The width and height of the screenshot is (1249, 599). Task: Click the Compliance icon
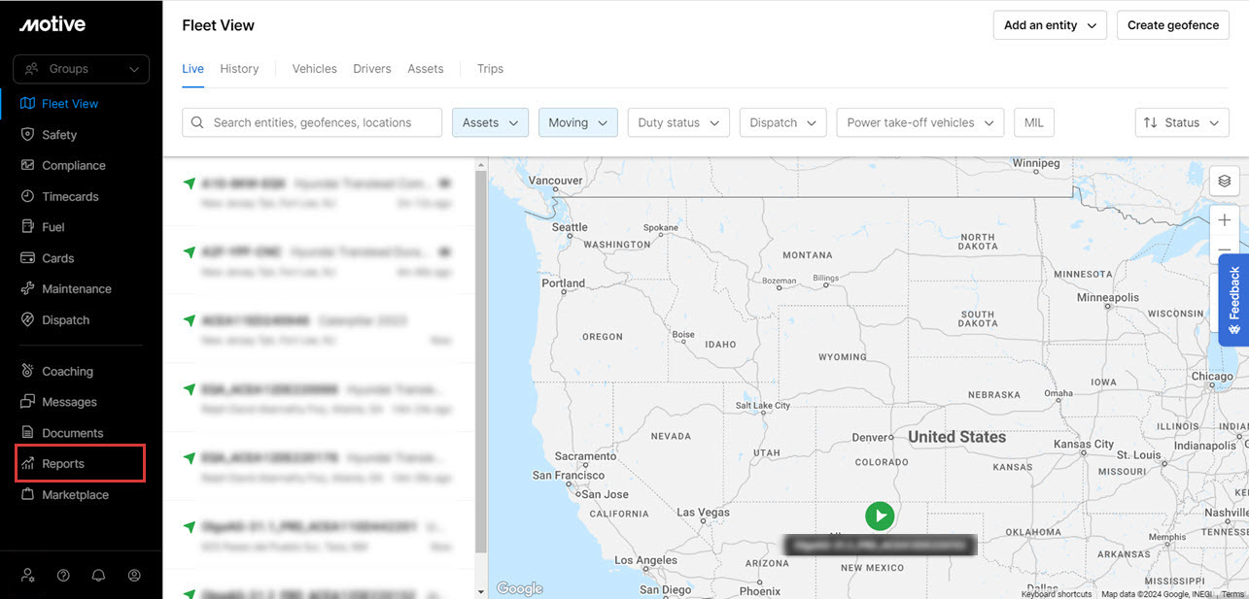point(27,166)
